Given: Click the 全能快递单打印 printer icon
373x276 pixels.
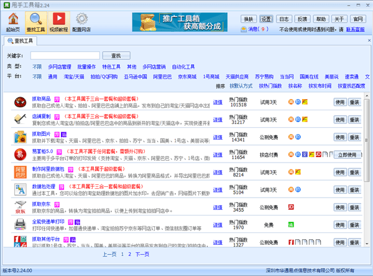Looking at the screenshot, I should [20, 224].
